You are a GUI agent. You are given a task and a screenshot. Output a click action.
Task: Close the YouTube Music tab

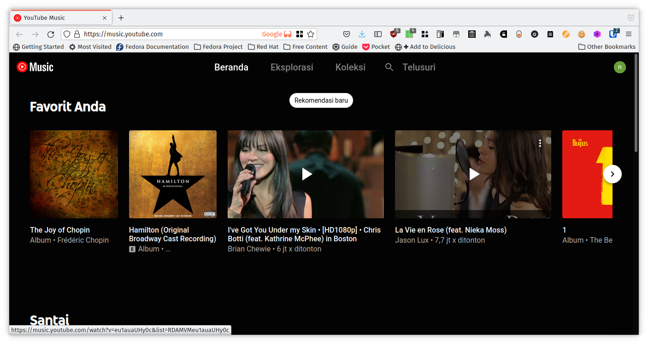tap(105, 18)
